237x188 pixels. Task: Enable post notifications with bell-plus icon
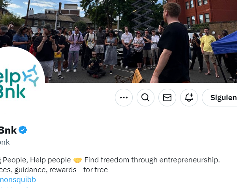click(189, 97)
